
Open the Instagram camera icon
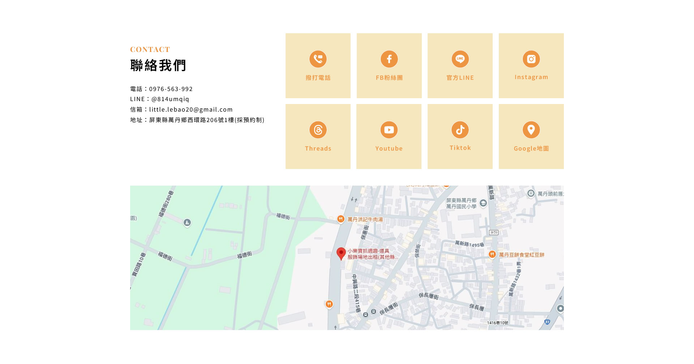[x=531, y=59]
